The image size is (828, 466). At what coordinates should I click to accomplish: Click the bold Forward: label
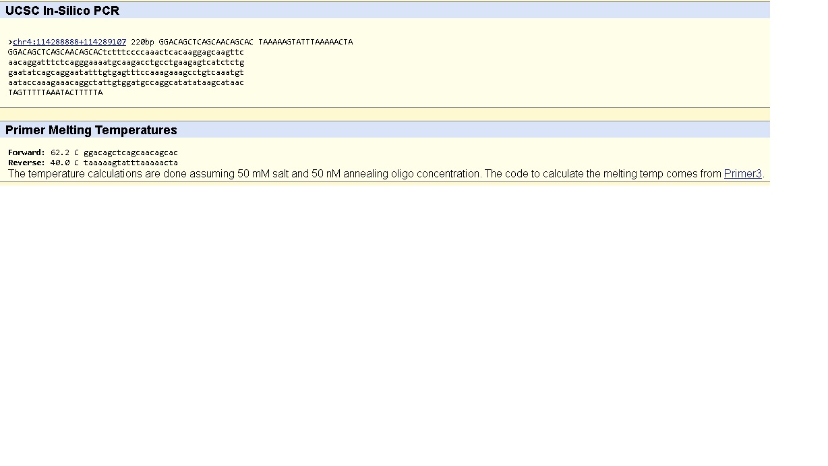coord(26,152)
